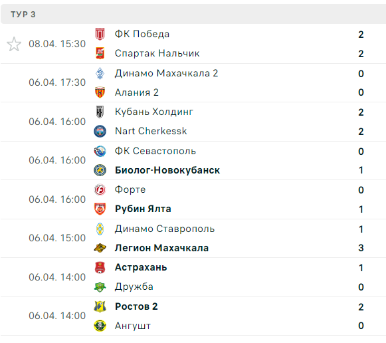The height and width of the screenshot is (343, 386).
Task: Toggle favorite star for ФК Победа match
Action: 14,44
